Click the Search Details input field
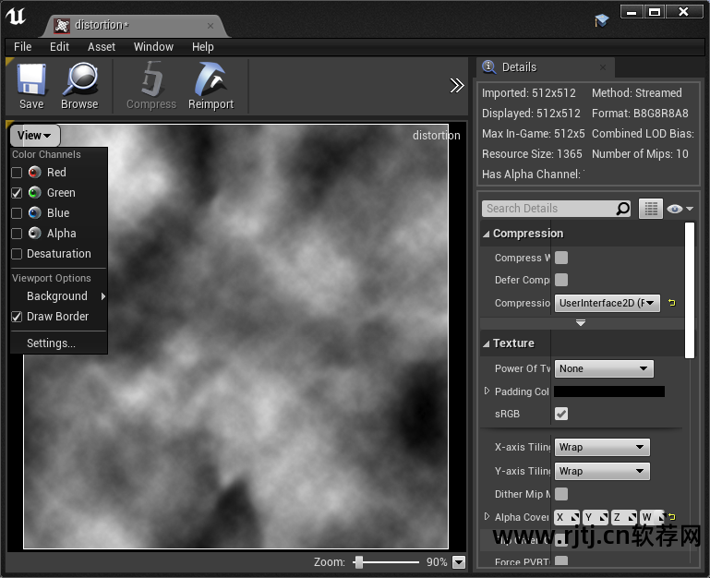Screen dimensions: 710x578 coord(557,209)
